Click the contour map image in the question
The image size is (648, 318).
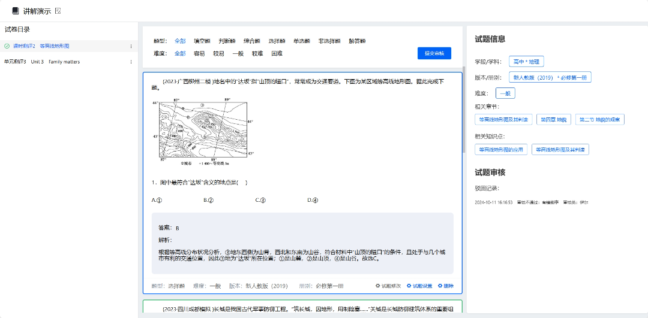pos(203,132)
